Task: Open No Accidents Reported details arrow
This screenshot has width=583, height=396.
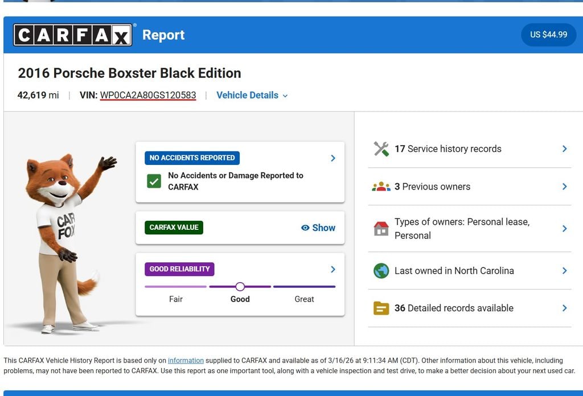Action: click(x=333, y=158)
